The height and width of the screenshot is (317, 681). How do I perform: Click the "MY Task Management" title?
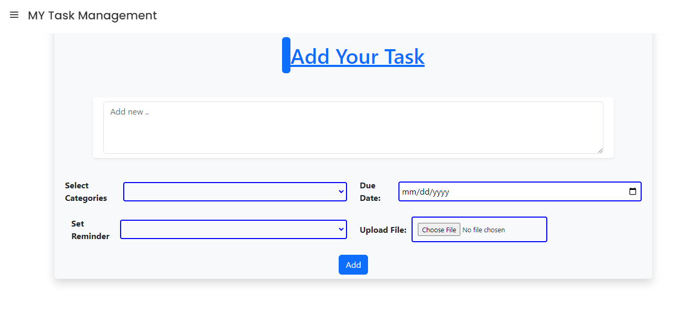coord(92,16)
